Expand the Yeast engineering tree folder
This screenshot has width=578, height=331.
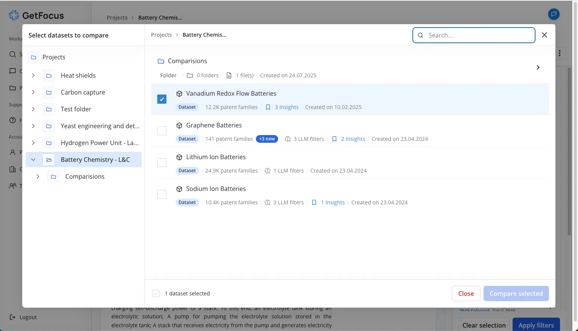(x=33, y=126)
